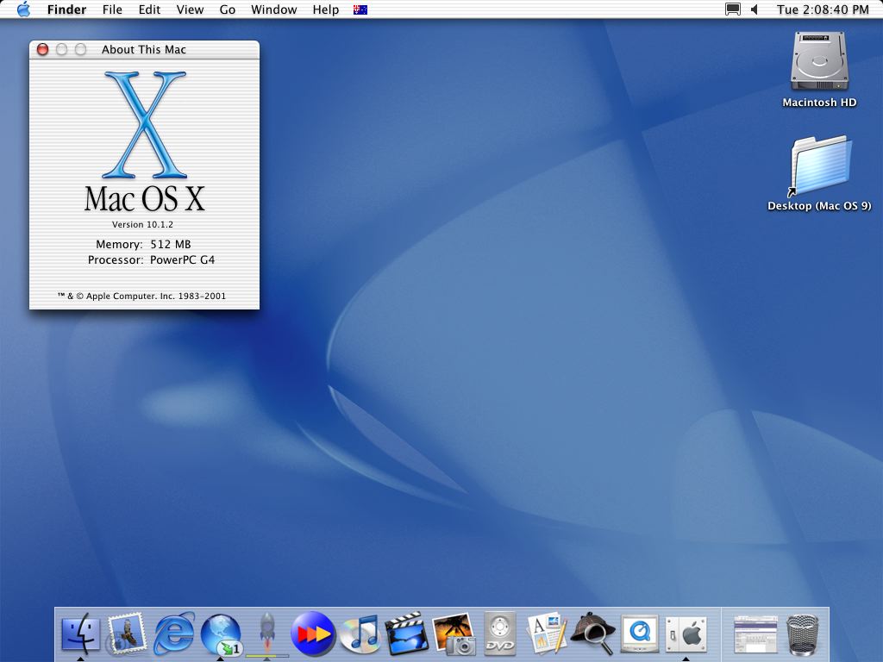Viewport: 883px width, 662px height.
Task: Open the Trash in the Dock
Action: pos(802,635)
